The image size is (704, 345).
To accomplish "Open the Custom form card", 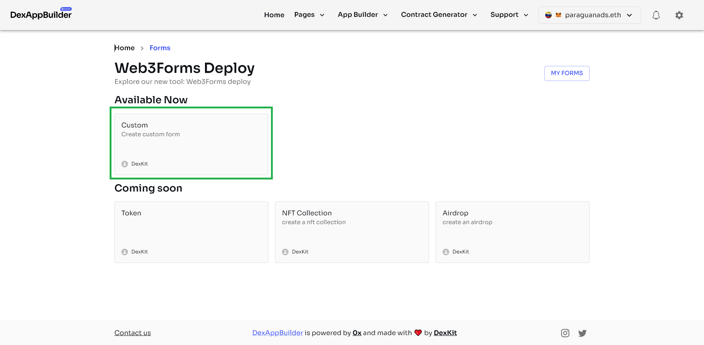I will click(191, 144).
